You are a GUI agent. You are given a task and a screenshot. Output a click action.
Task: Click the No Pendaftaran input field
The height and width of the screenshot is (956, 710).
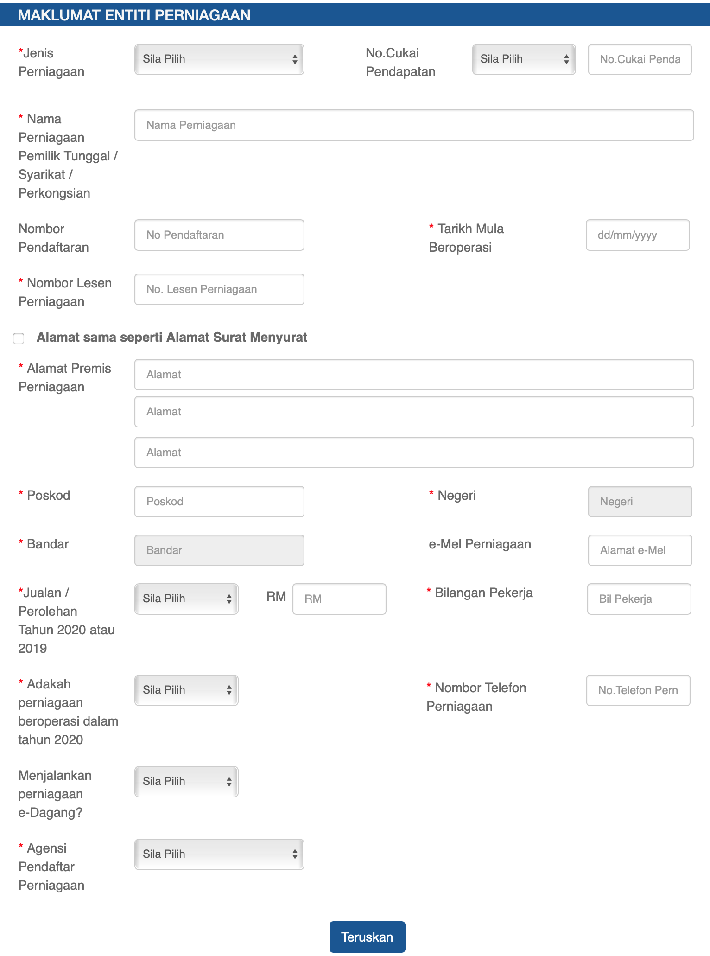[x=219, y=235]
